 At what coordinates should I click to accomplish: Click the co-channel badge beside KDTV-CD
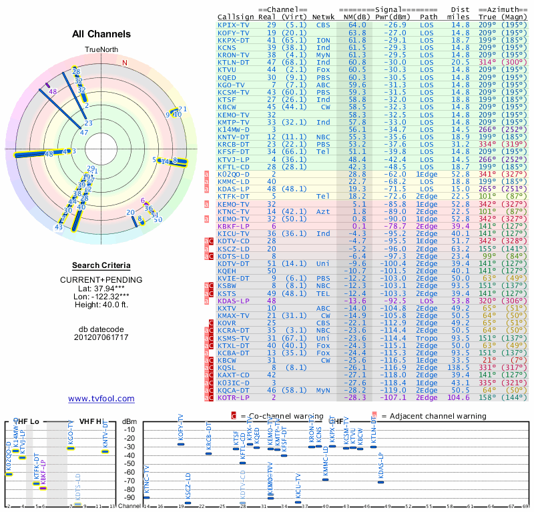(x=211, y=241)
